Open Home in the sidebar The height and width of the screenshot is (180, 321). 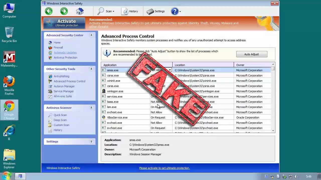pos(57,42)
